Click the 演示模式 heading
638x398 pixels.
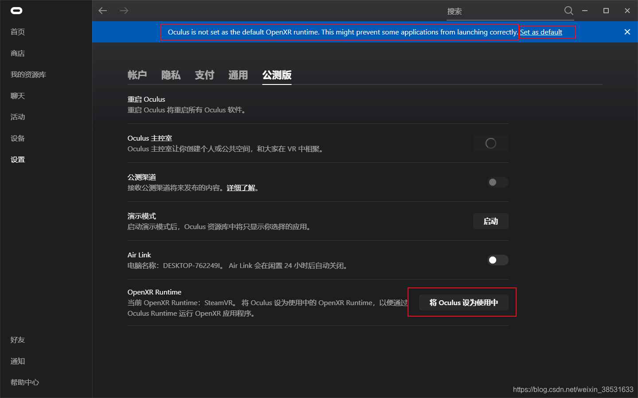142,216
